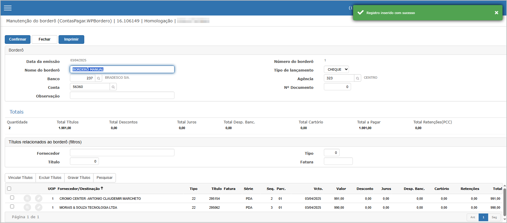Click BRADESCO S/A. bank name text
The height and width of the screenshot is (223, 507).
tap(117, 78)
